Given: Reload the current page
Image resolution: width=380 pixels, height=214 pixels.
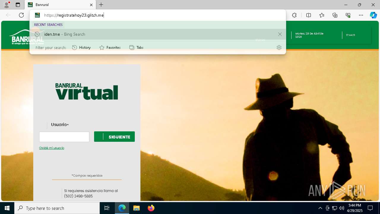Looking at the screenshot, I should coord(21,15).
